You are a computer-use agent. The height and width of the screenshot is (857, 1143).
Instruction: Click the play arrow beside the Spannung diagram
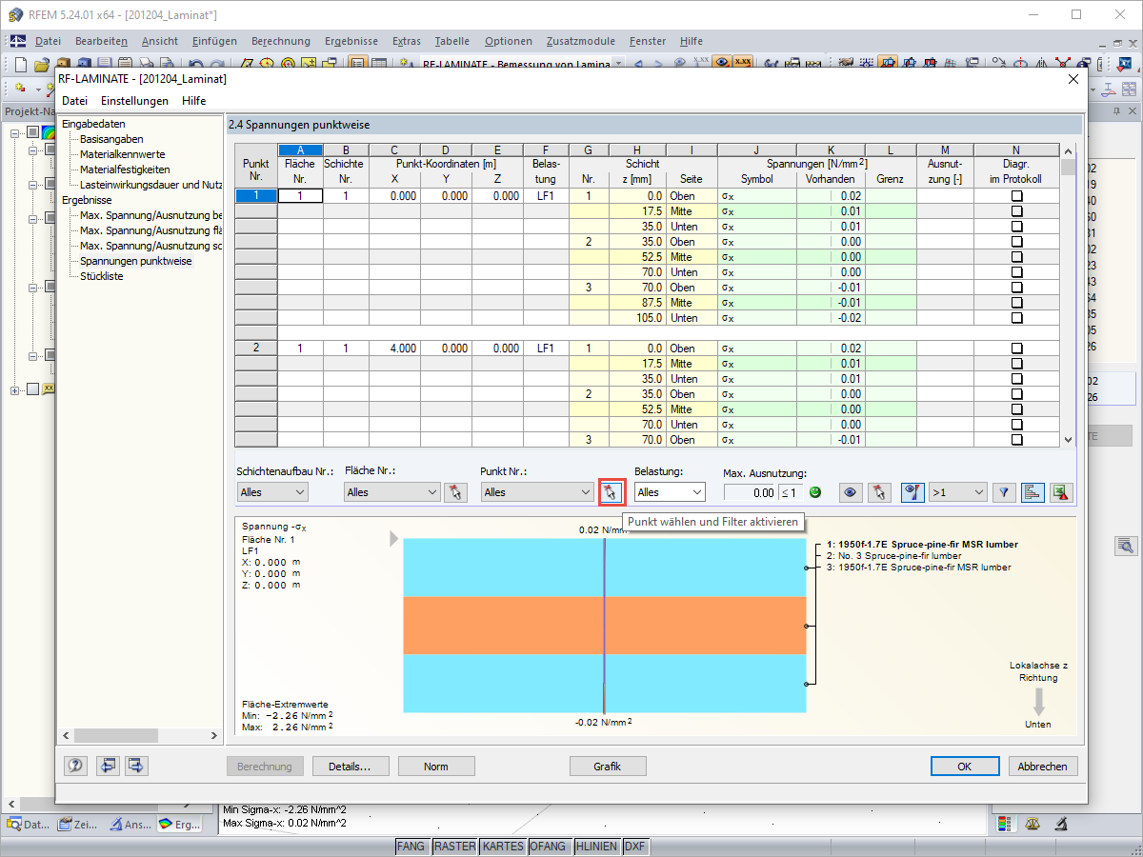click(x=394, y=539)
